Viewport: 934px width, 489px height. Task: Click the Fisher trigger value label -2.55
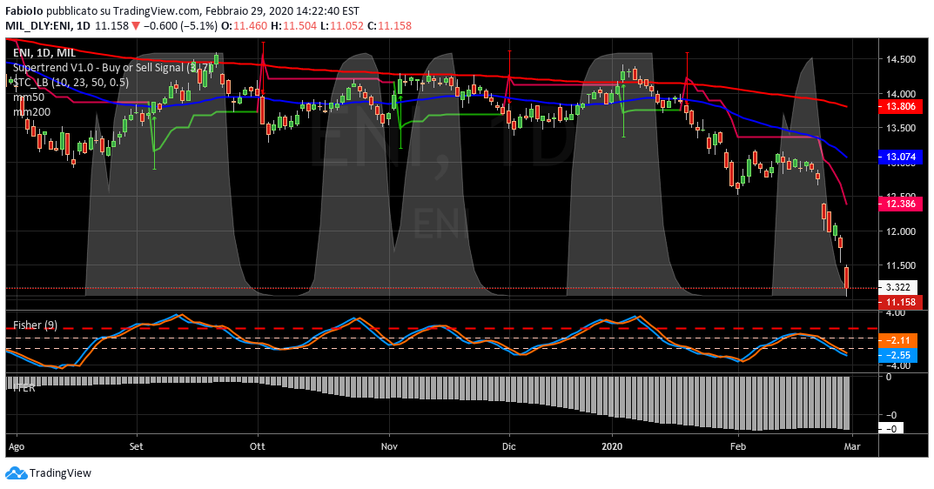pyautogui.click(x=897, y=355)
